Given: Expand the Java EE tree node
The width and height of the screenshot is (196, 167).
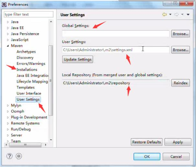Looking at the screenshot, I should coord(8,28).
